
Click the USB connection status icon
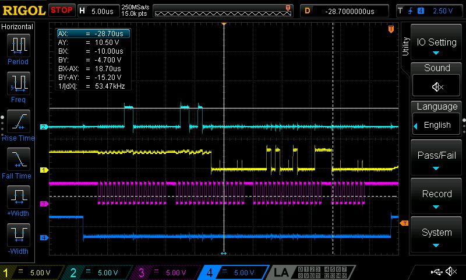click(x=436, y=271)
